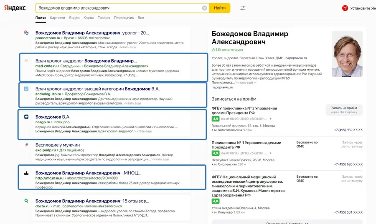Click Запись на приём через НаПоправку button
Screen dimensions: 376x224
[x=344, y=110]
